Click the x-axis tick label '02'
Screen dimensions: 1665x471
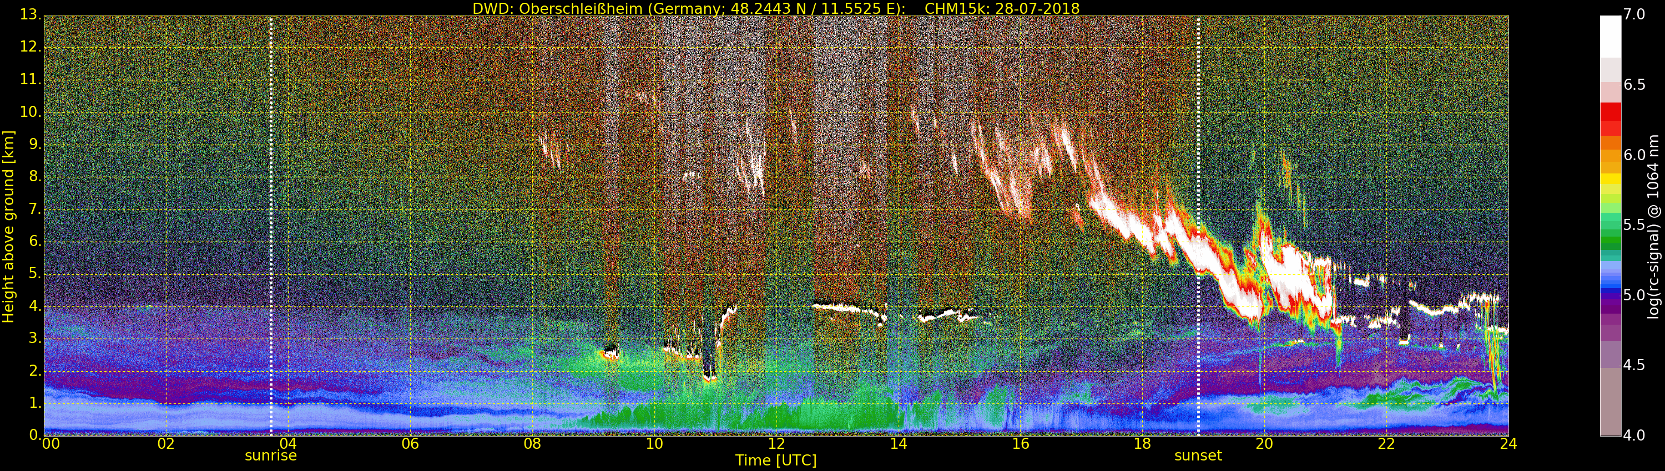click(x=166, y=443)
